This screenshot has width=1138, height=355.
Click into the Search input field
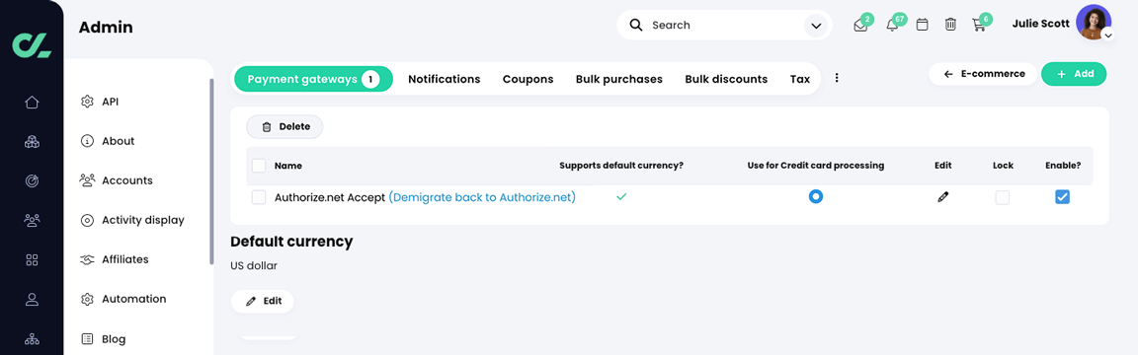tap(723, 26)
